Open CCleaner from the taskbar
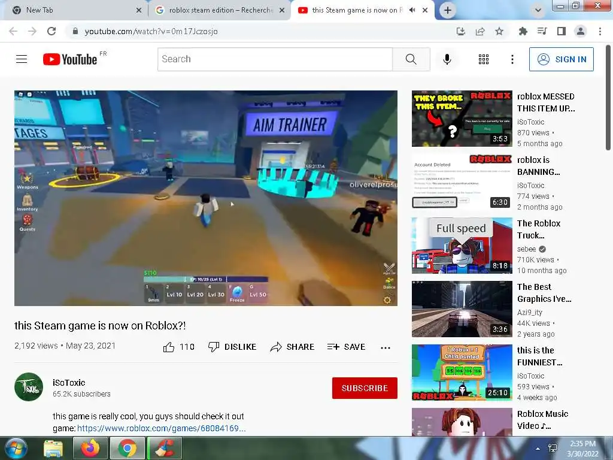The image size is (613, 460). click(165, 448)
